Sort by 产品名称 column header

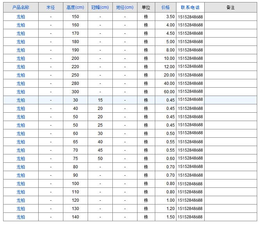pos(21,8)
